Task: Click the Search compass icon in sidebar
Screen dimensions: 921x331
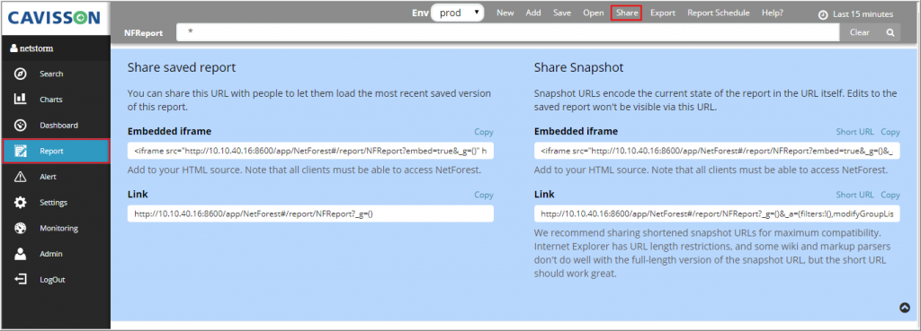Action: coord(21,74)
